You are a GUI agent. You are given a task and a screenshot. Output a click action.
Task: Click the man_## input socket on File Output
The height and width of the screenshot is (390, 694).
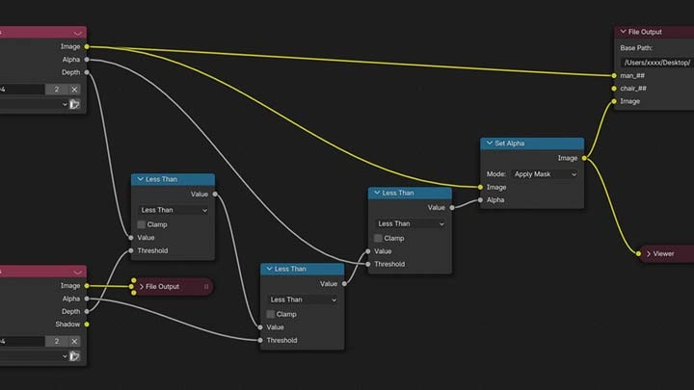point(614,75)
